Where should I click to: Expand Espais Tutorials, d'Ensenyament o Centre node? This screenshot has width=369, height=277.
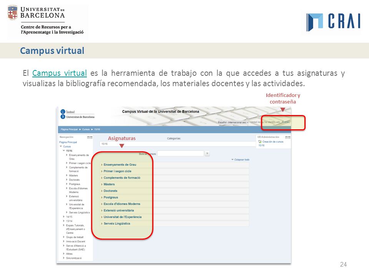[64, 225]
